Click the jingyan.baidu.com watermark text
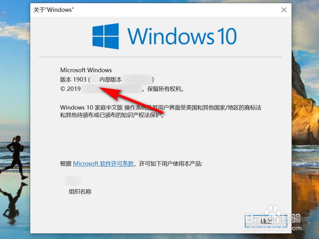This screenshot has width=319, height=239. 273,228
